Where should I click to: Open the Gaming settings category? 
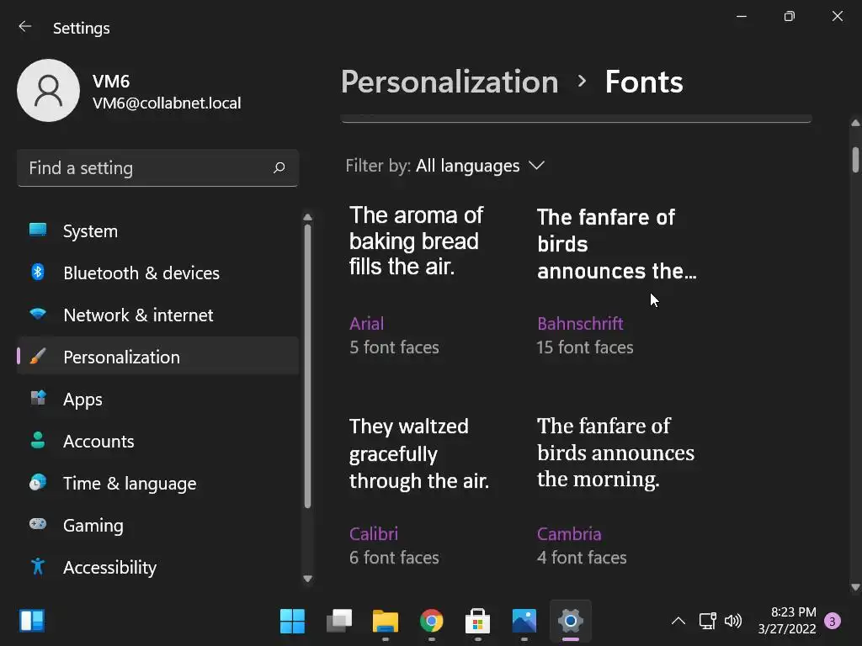(x=158, y=525)
